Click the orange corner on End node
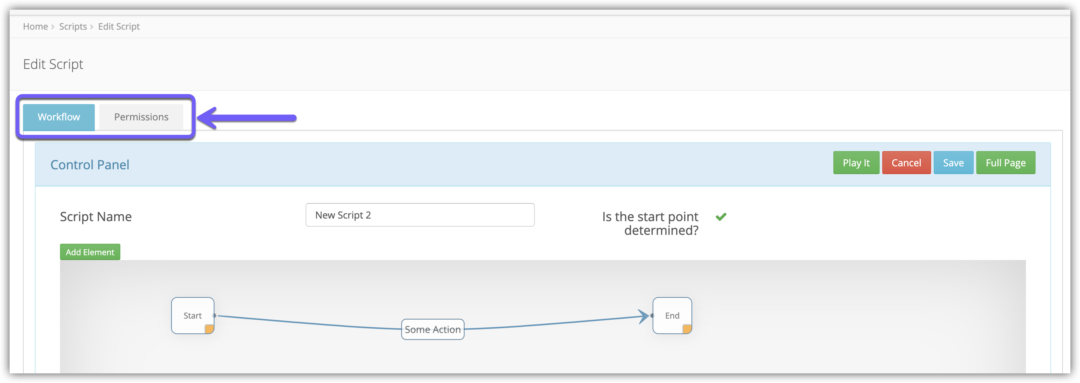The height and width of the screenshot is (383, 1080). (x=687, y=329)
